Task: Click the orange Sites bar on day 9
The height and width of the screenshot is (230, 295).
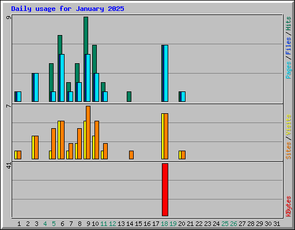Action: tap(88, 132)
